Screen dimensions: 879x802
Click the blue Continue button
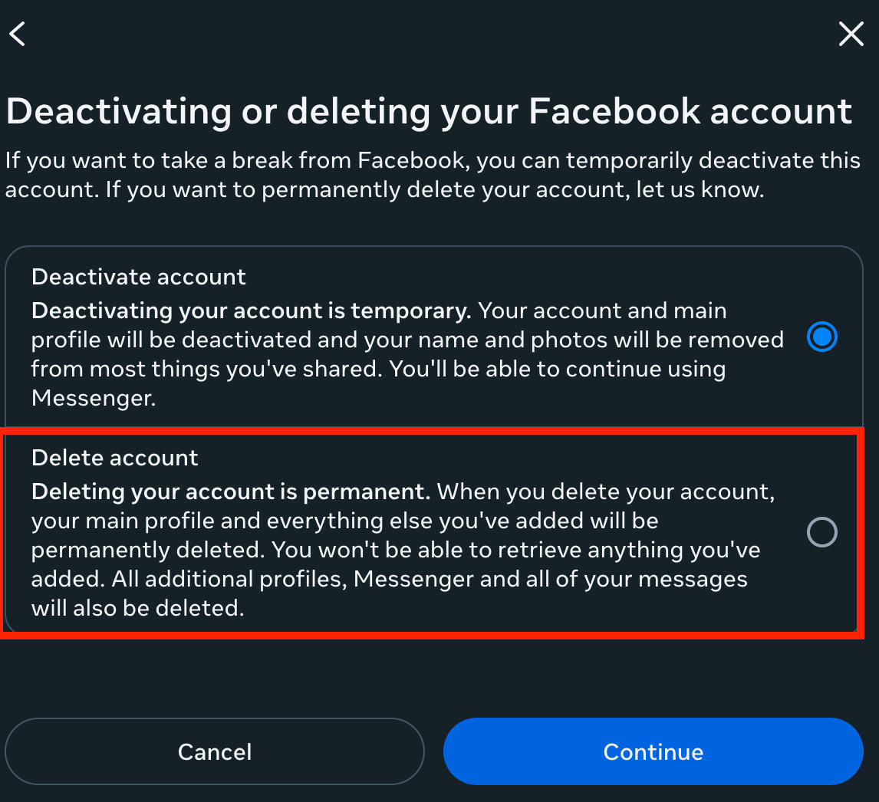click(x=653, y=751)
